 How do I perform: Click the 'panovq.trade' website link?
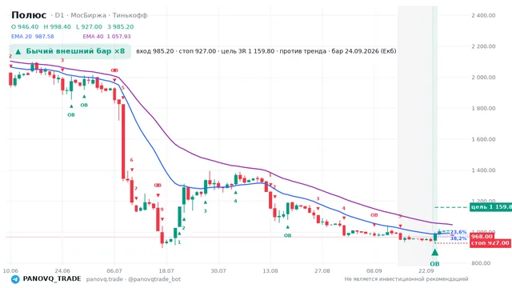pyautogui.click(x=105, y=279)
